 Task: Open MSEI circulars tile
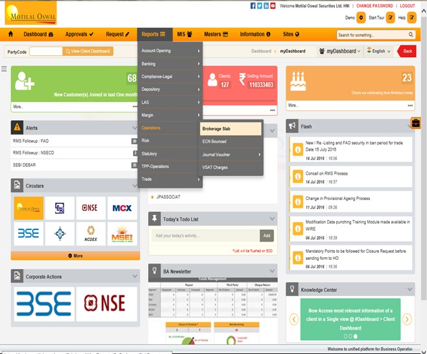point(122,234)
